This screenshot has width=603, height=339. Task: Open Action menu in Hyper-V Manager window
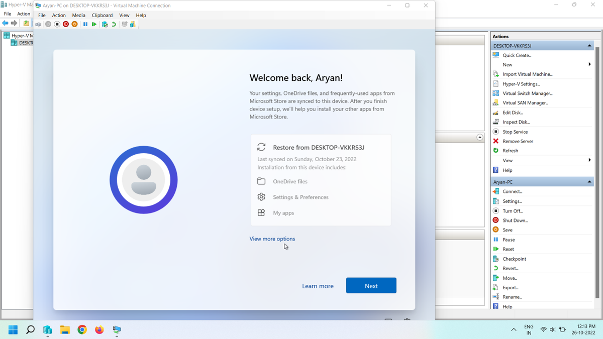pos(24,14)
